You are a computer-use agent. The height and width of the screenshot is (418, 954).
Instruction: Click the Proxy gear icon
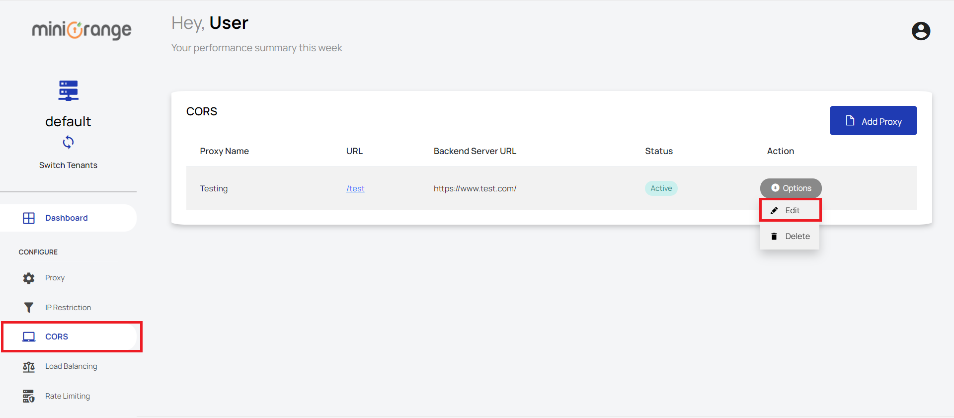(x=29, y=278)
